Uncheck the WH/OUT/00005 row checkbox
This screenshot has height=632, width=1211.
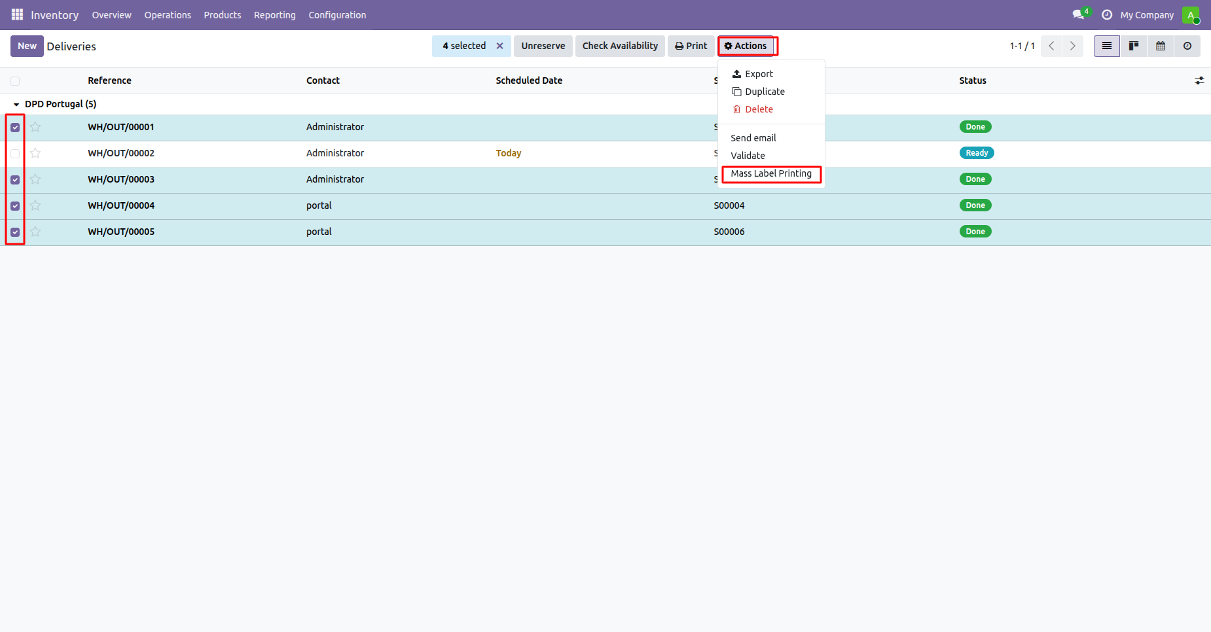coord(15,232)
